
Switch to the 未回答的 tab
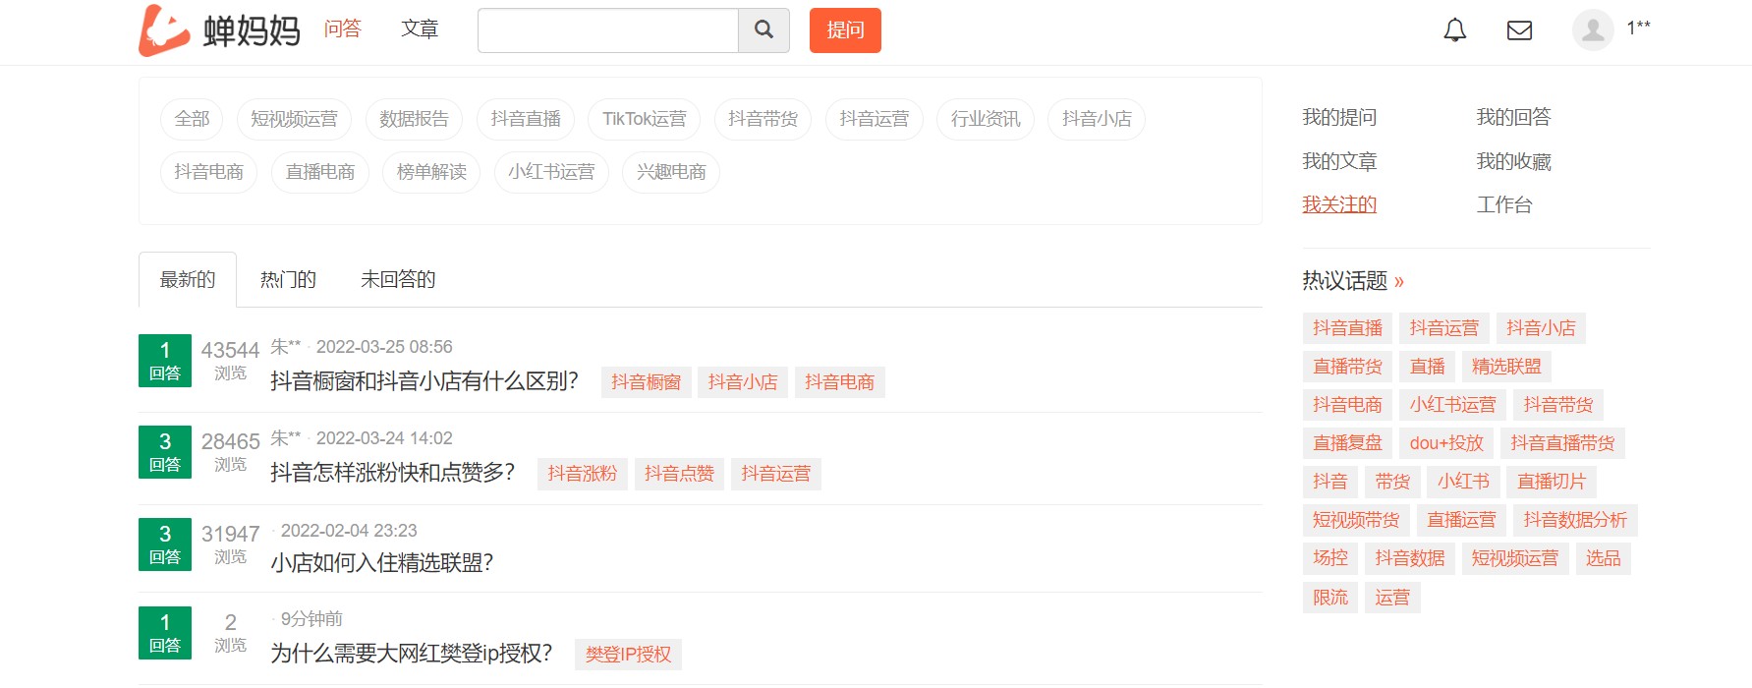(398, 279)
